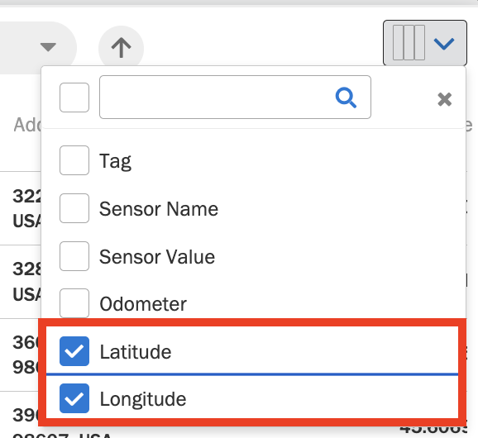Close the column picker with X
This screenshot has height=438, width=478.
(444, 99)
